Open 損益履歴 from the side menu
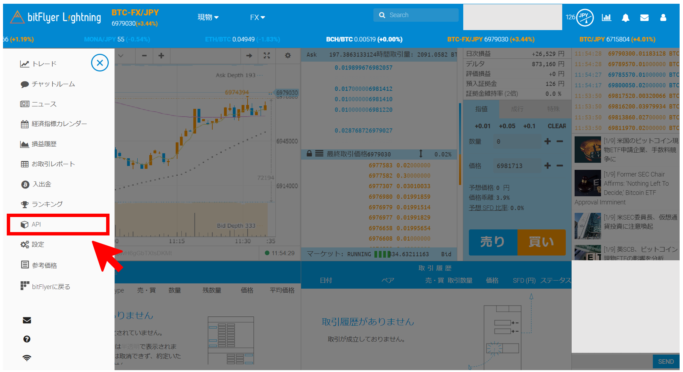The height and width of the screenshot is (372, 683). pyautogui.click(x=38, y=144)
